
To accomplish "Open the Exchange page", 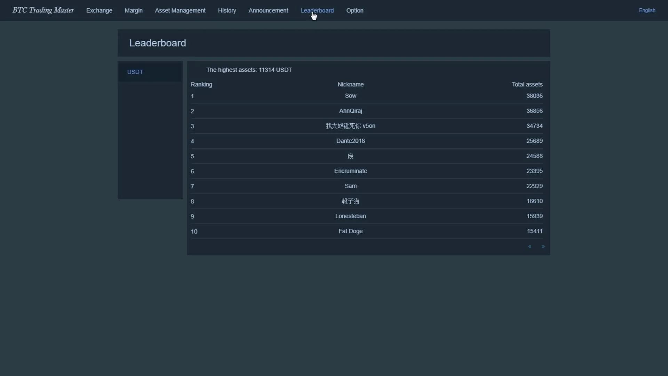I will pyautogui.click(x=99, y=10).
